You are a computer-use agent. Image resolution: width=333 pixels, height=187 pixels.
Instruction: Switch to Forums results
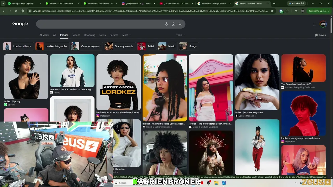[x=114, y=35]
